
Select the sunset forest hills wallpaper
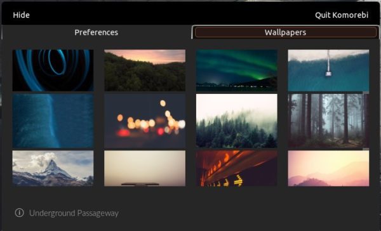point(145,70)
